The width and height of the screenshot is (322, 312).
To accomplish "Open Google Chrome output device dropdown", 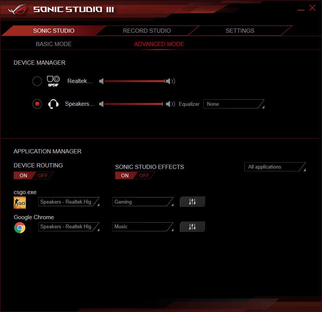I will tap(69, 227).
